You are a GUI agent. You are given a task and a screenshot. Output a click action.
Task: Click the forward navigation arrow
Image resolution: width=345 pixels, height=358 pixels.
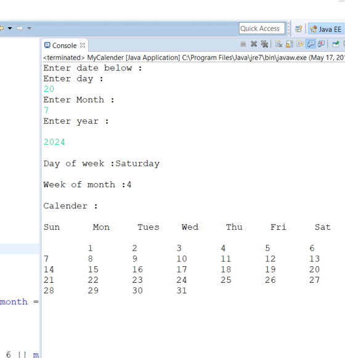point(20,28)
